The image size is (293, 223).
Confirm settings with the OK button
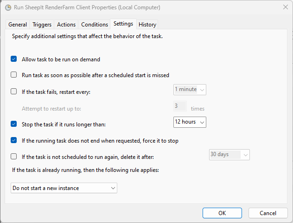point(222,213)
